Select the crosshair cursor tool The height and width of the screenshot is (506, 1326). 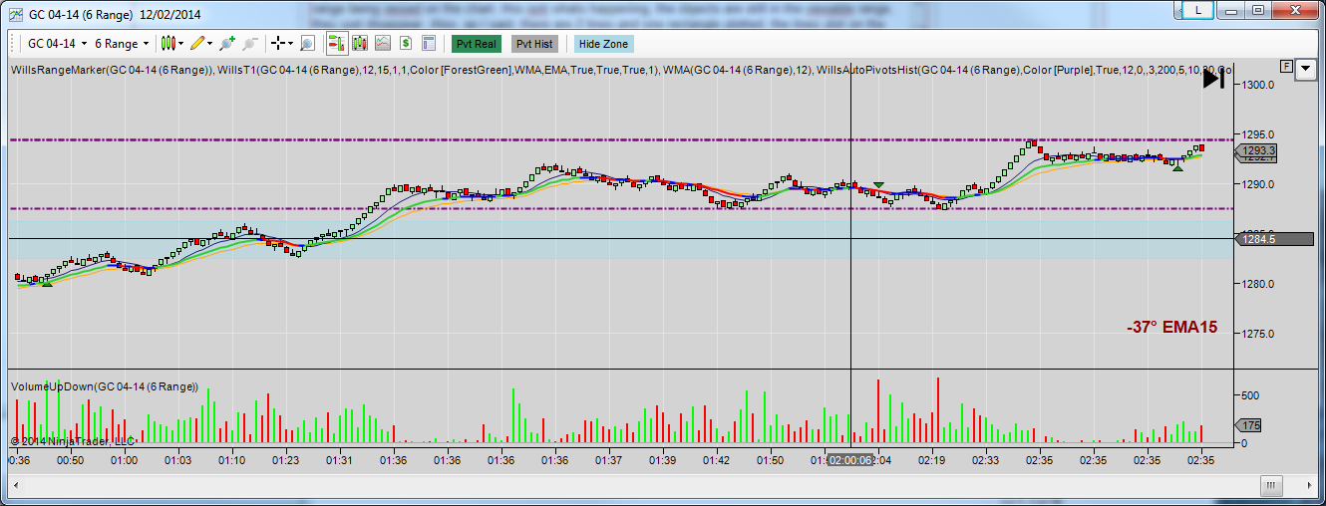(278, 44)
